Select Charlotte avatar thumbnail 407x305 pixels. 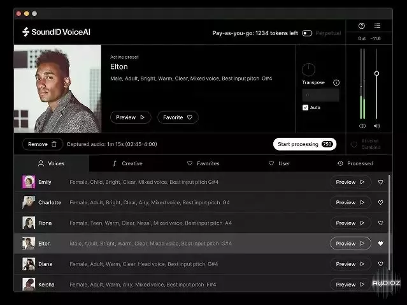coord(29,202)
